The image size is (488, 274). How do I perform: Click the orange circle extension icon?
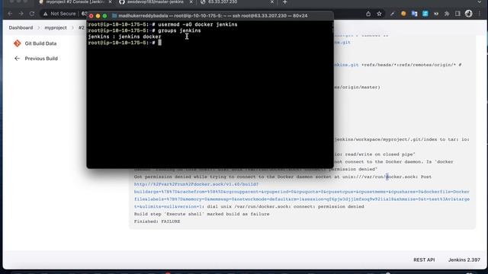point(403,14)
